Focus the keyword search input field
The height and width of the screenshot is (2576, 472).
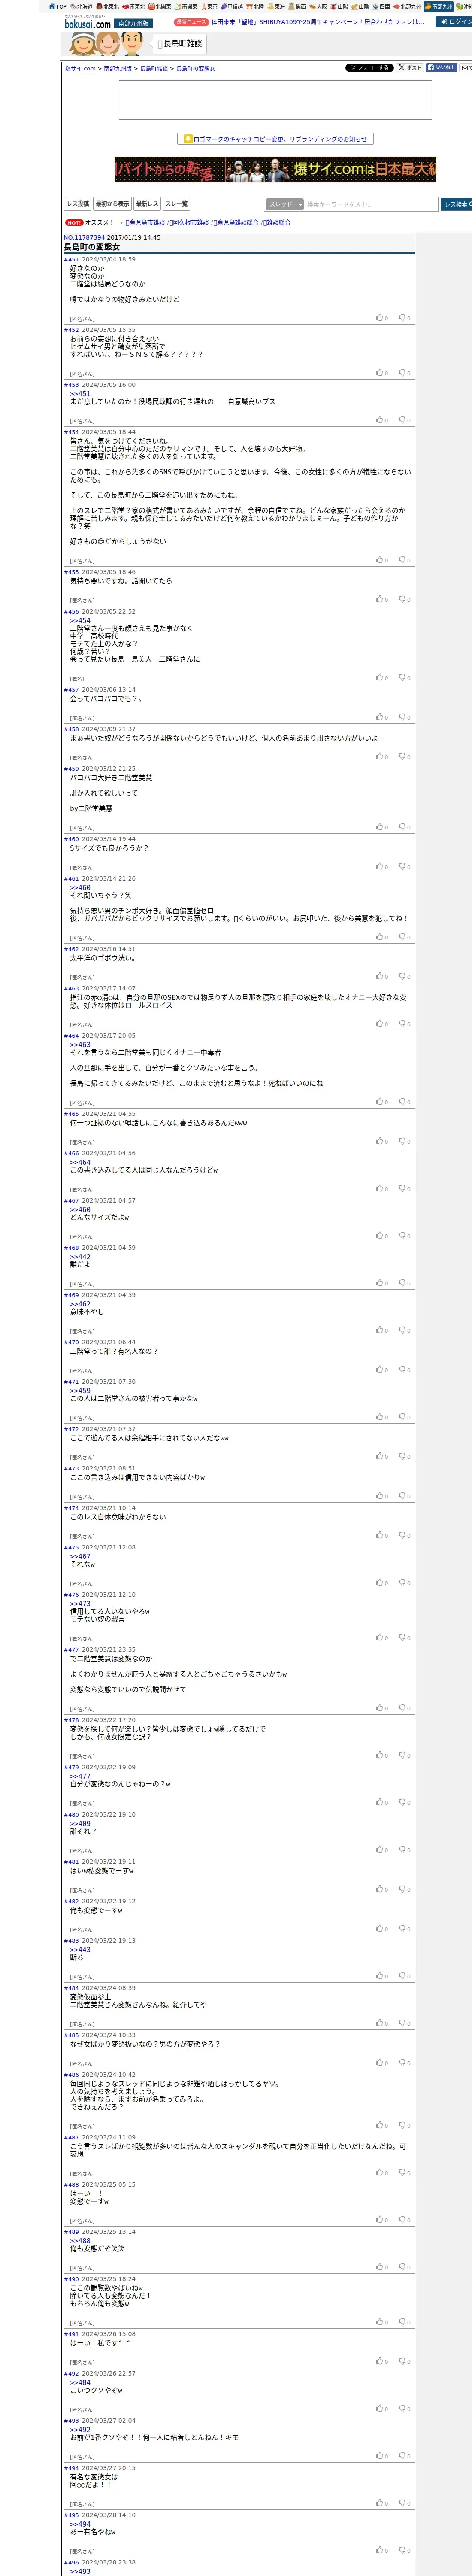click(371, 204)
